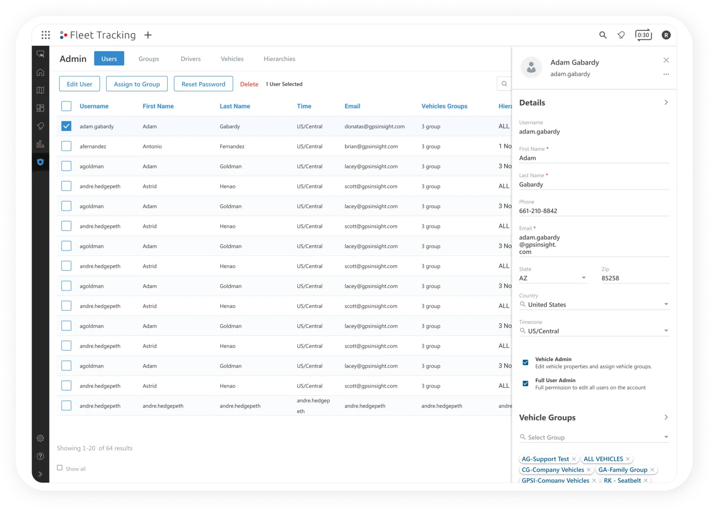The image size is (712, 510).
Task: Toggle the Vehicle Admin checkbox
Action: [526, 362]
